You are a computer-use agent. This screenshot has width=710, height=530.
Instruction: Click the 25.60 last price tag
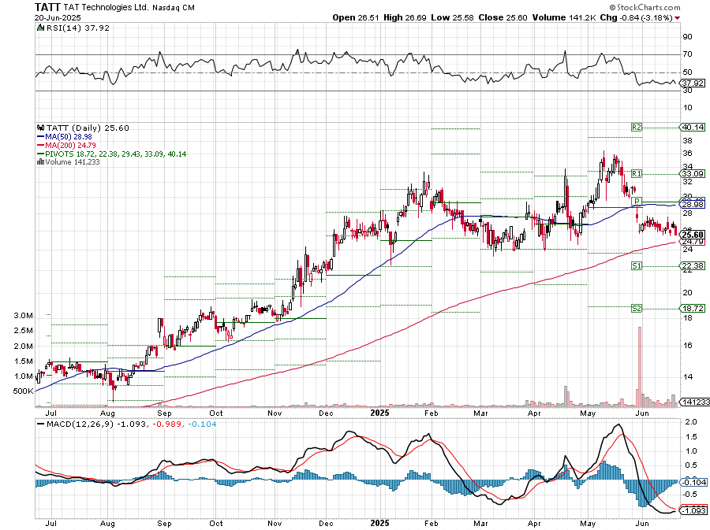click(x=693, y=235)
